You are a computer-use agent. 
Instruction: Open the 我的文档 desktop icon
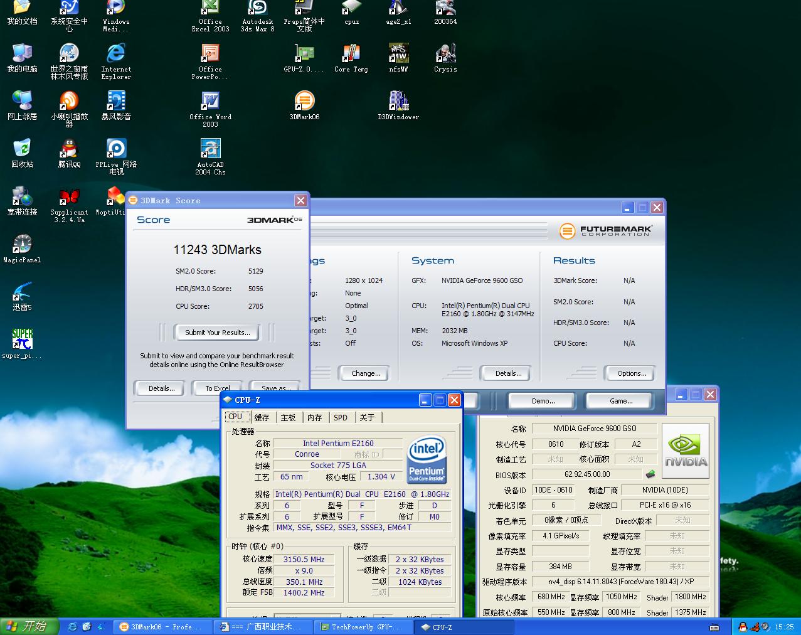click(x=22, y=13)
